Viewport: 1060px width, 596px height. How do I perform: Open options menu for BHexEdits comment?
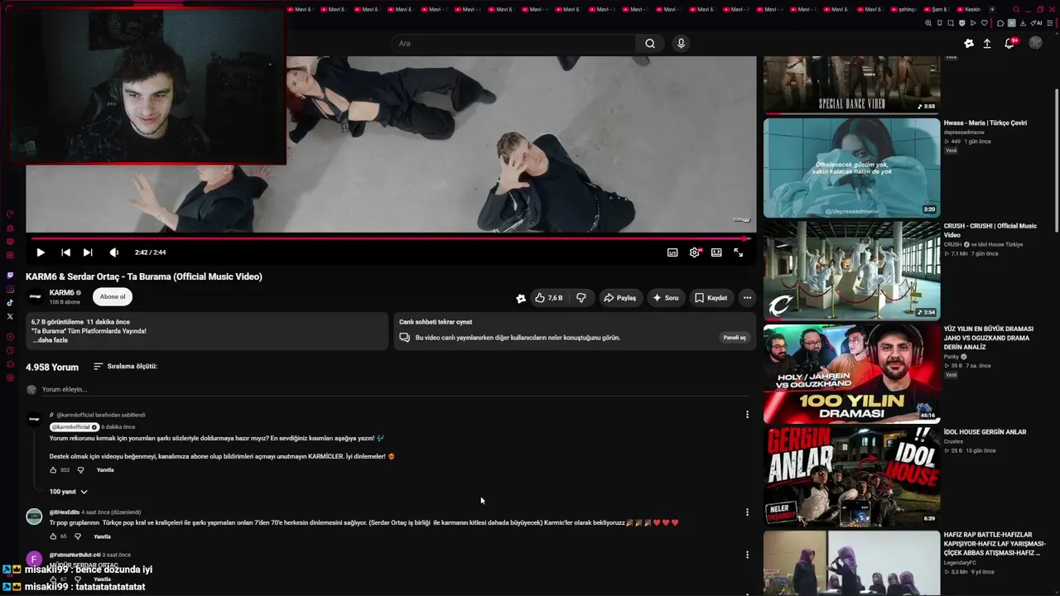point(747,512)
